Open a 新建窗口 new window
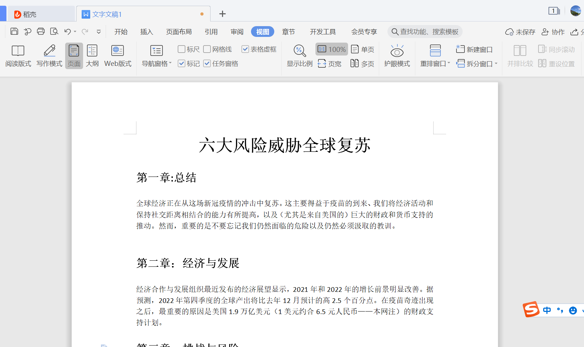Viewport: 584px width, 347px height. pyautogui.click(x=474, y=49)
